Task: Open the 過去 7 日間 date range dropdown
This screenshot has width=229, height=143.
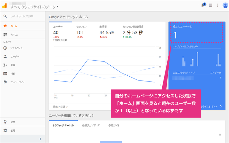Action: pyautogui.click(x=60, y=107)
